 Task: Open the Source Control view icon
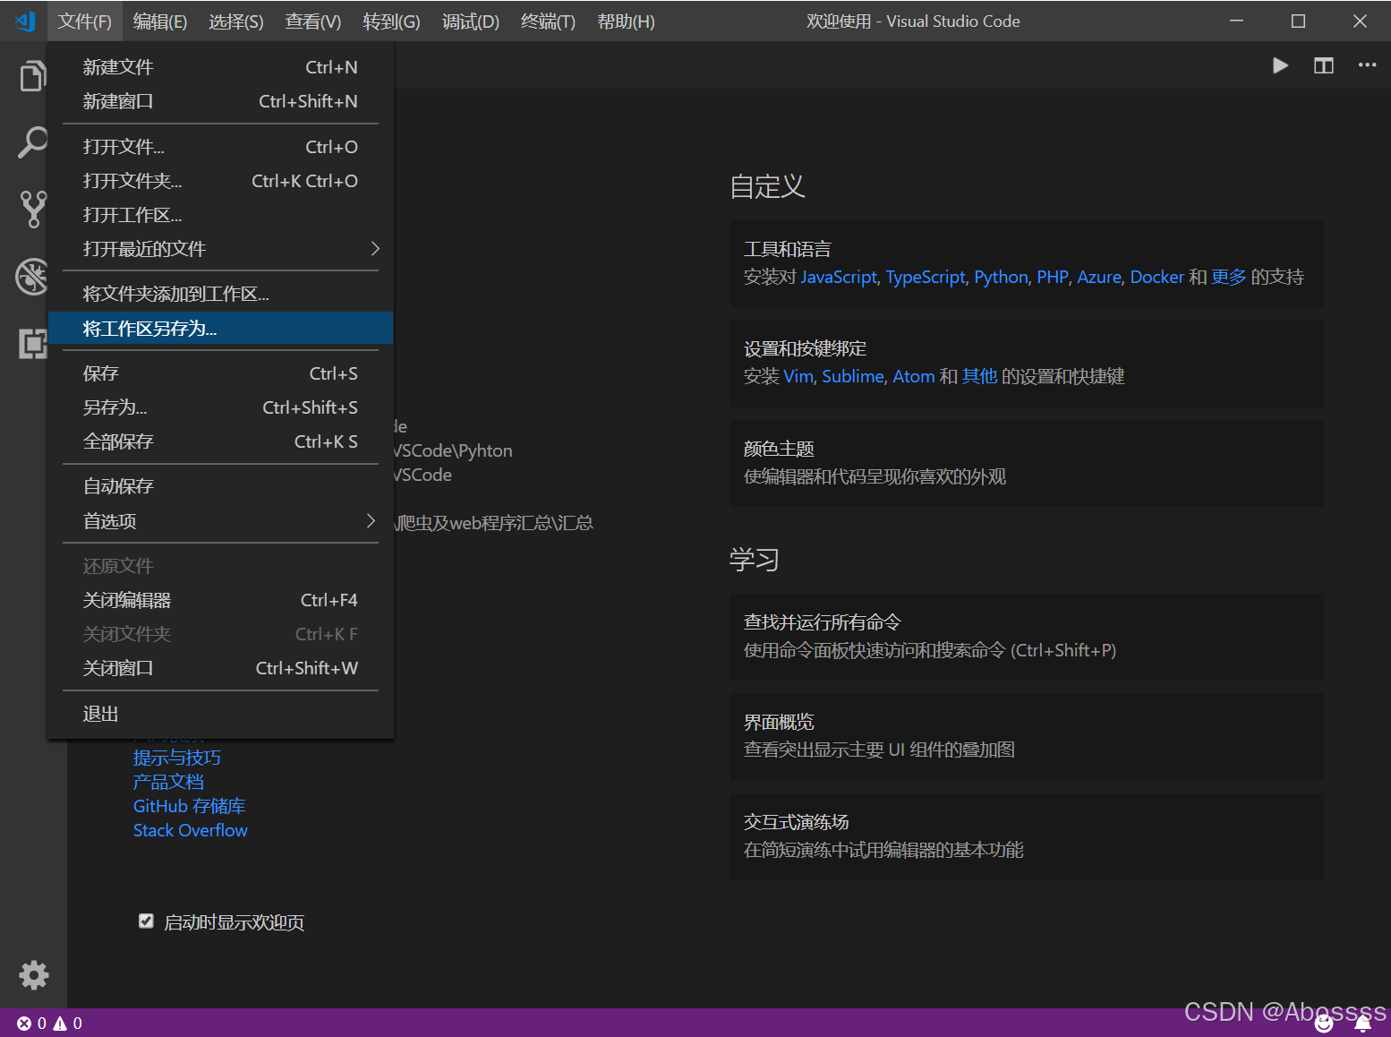33,210
